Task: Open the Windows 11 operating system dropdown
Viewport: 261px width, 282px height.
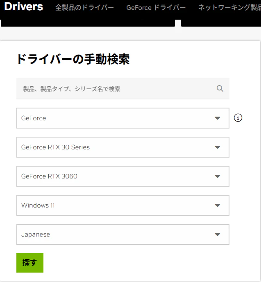Action: [x=123, y=205]
